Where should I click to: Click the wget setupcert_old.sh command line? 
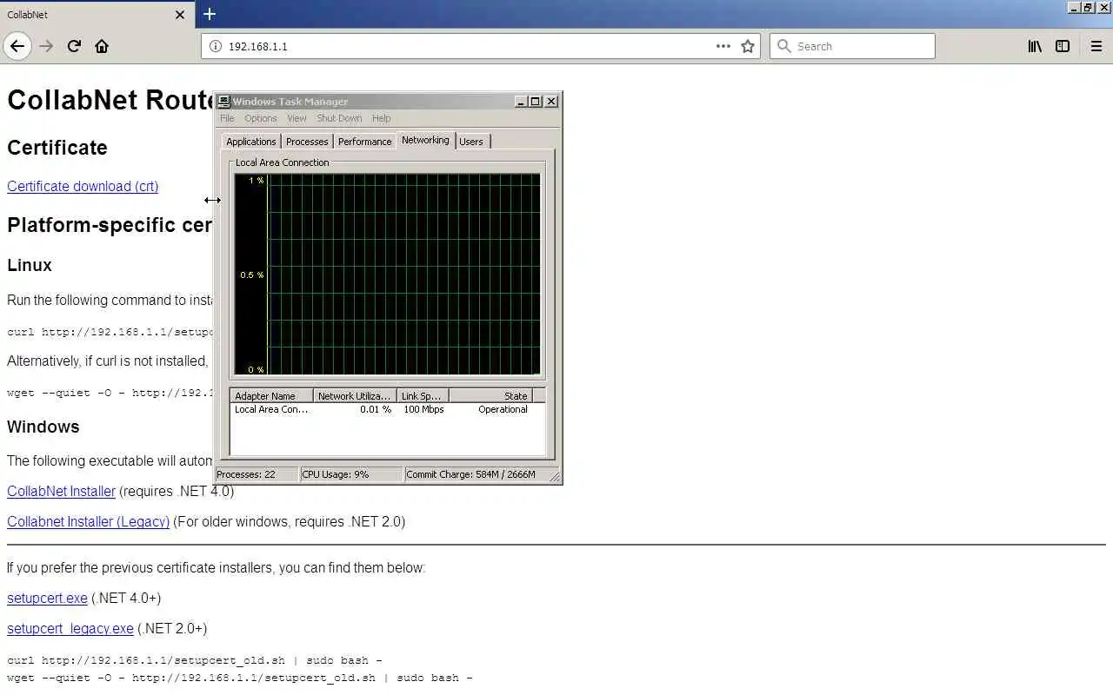[x=240, y=678]
